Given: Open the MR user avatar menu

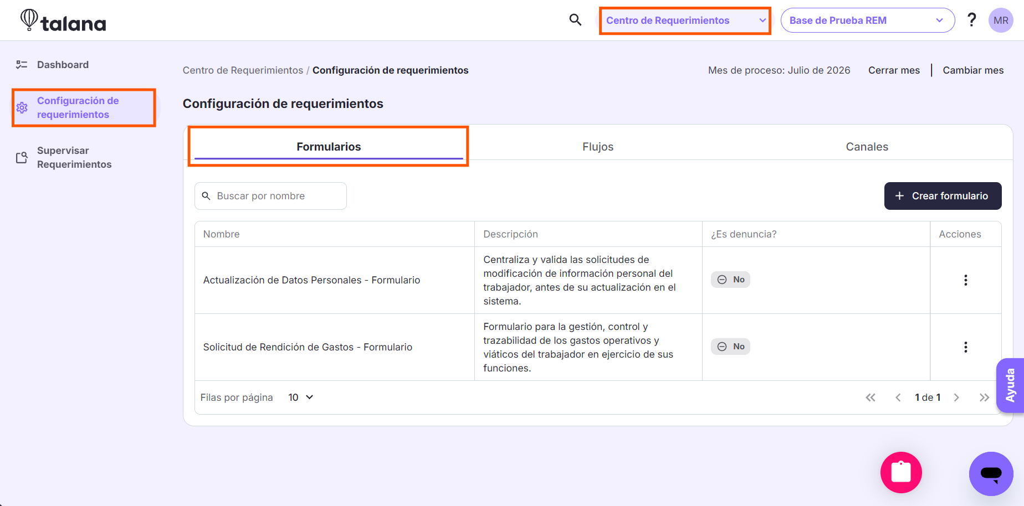Looking at the screenshot, I should point(1001,20).
